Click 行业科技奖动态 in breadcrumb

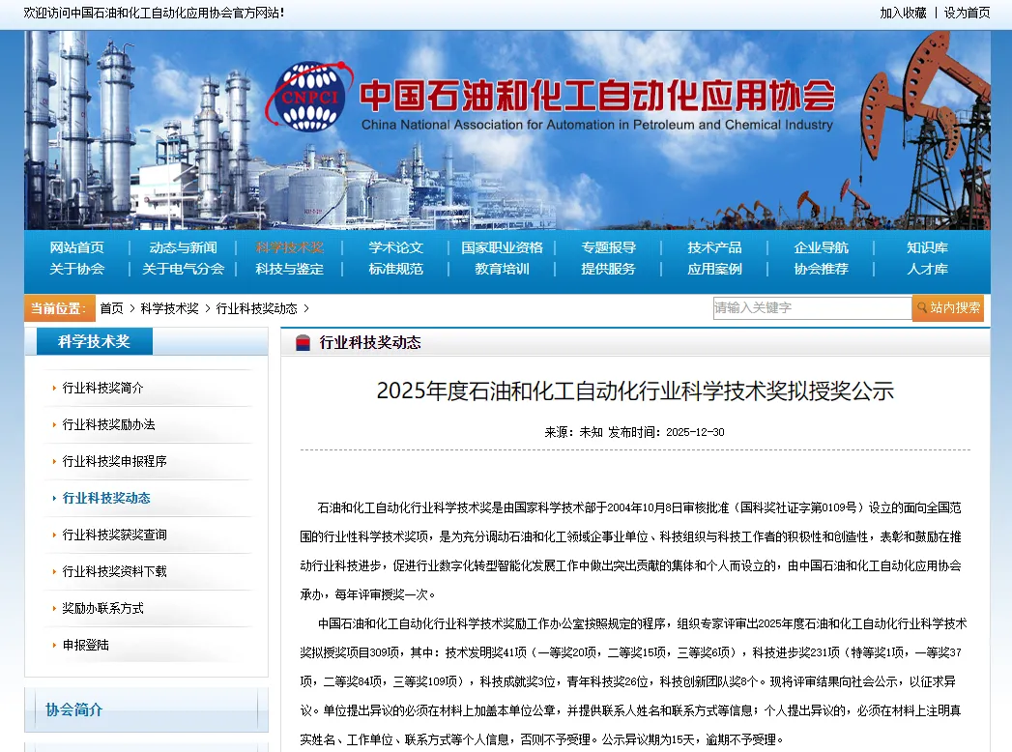coord(257,308)
